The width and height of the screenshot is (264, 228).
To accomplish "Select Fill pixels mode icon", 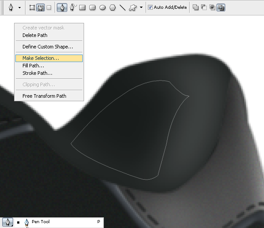I will coord(49,7).
